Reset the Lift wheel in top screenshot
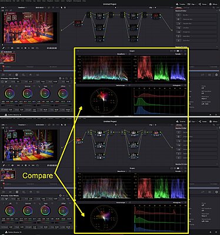 [x=16, y=86]
